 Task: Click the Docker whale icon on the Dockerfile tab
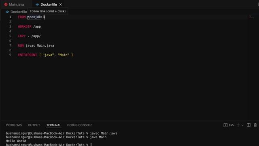pyautogui.click(x=37, y=4)
